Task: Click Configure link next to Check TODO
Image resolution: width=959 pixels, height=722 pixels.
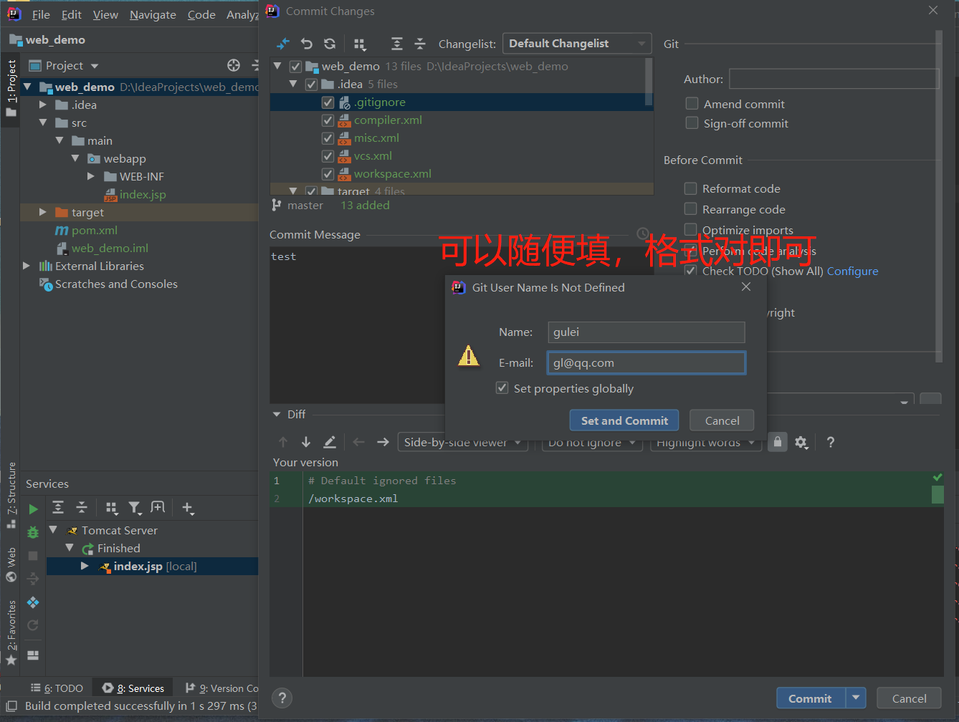Action: [852, 271]
